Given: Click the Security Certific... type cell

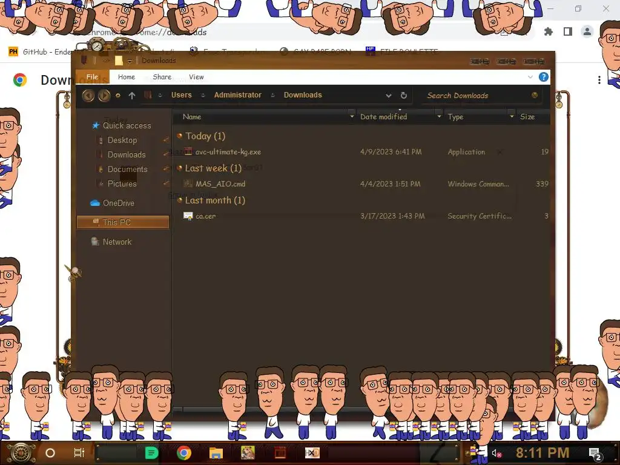Looking at the screenshot, I should 480,216.
